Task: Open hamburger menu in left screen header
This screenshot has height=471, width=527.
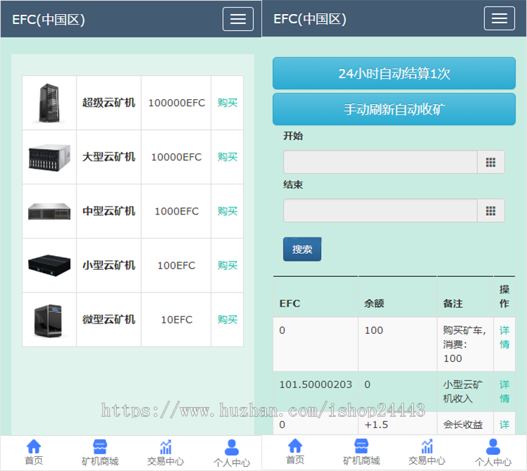Action: (x=238, y=19)
